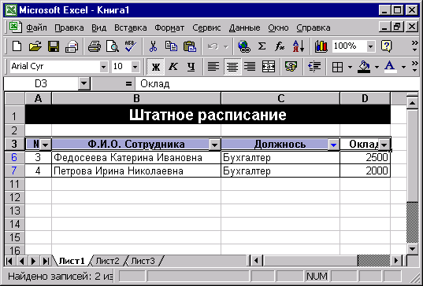Image resolution: width=423 pixels, height=286 pixels.
Task: Click the Decrease Indent icon
Action: pyautogui.click(x=314, y=67)
